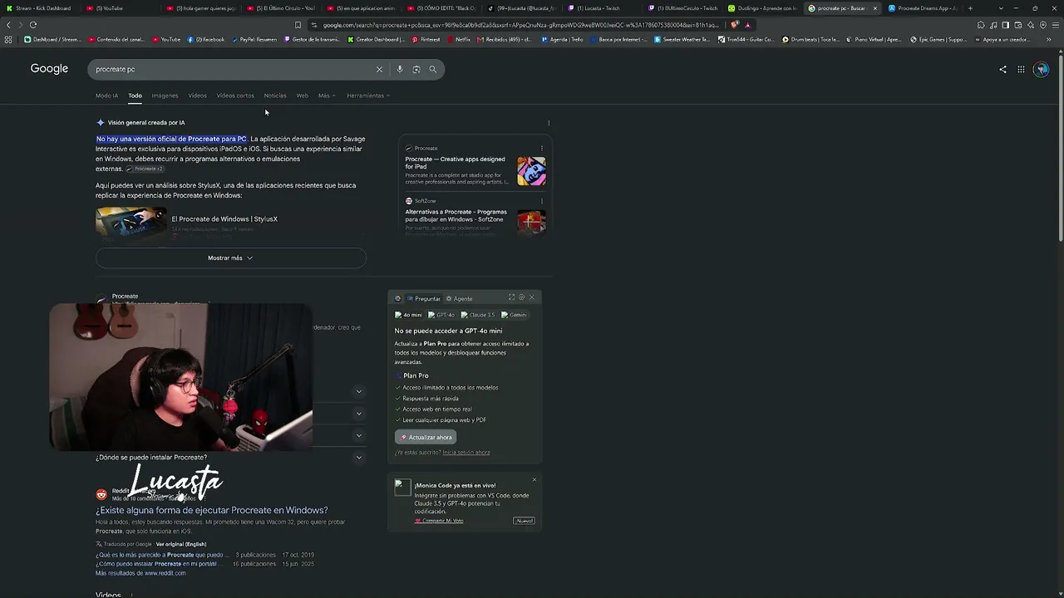Open the bookmarks apps grid icon
1064x598 pixels.
click(x=8, y=39)
